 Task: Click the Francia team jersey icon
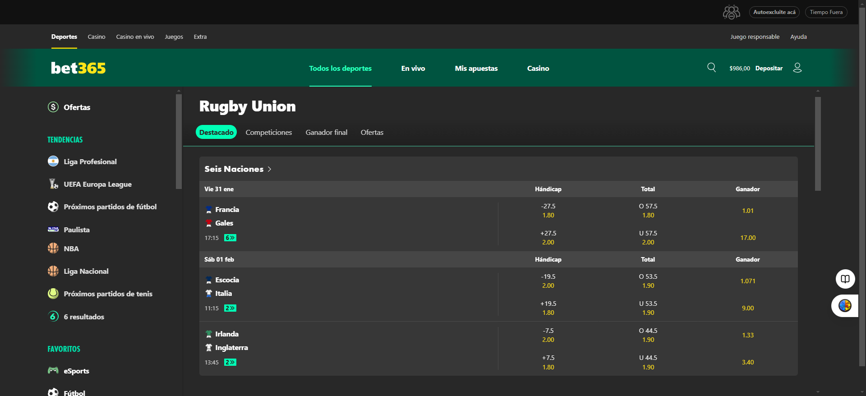click(209, 209)
